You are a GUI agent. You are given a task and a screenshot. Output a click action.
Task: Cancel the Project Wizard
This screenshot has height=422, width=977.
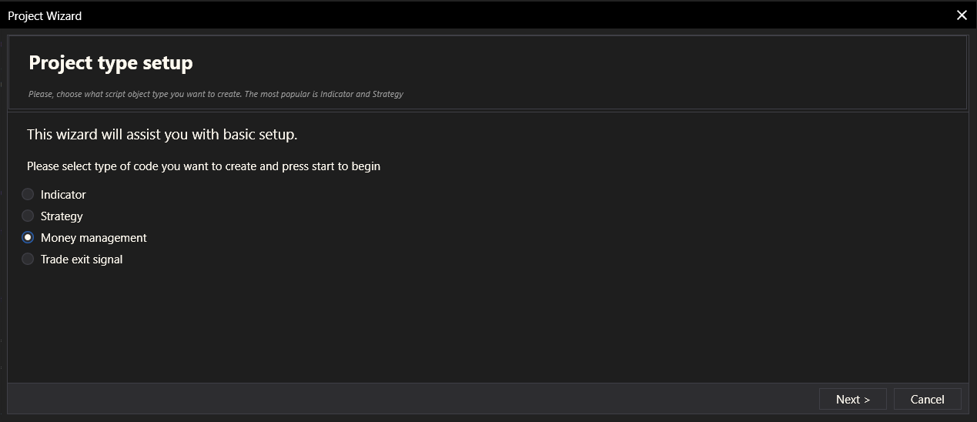point(927,399)
